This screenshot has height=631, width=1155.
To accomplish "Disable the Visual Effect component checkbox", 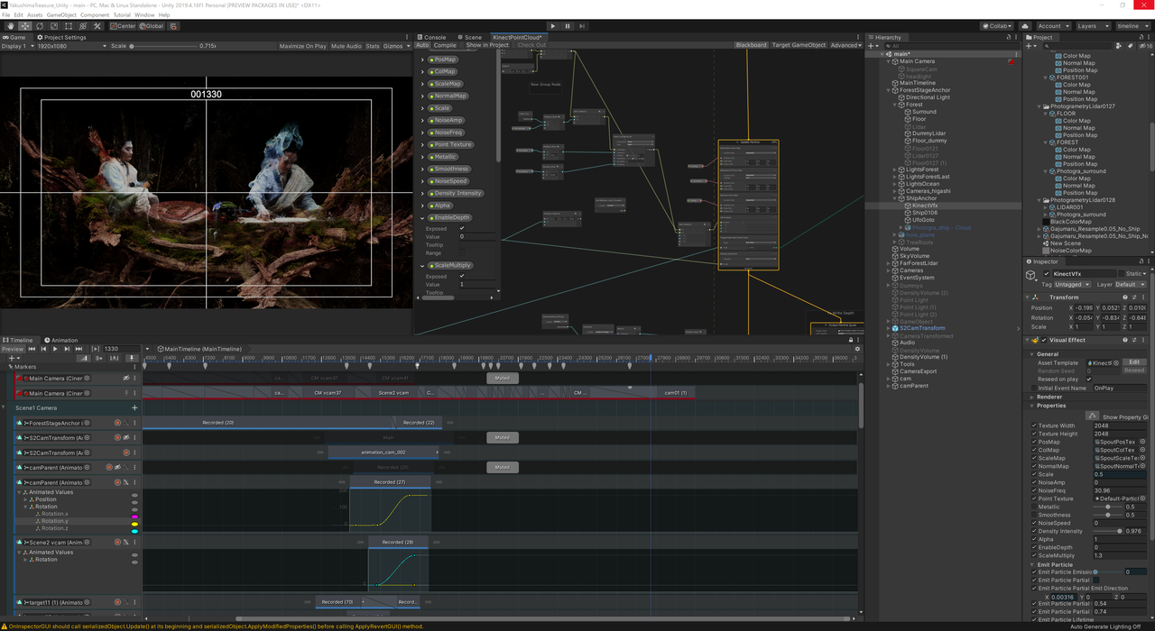I will (x=1045, y=341).
